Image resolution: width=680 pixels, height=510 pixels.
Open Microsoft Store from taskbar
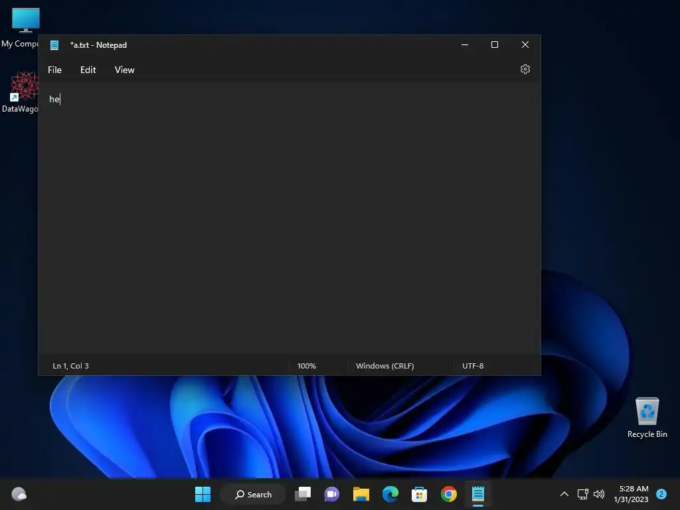pos(419,494)
